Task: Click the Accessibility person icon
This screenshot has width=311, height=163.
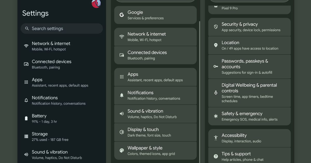Action: click(x=216, y=138)
